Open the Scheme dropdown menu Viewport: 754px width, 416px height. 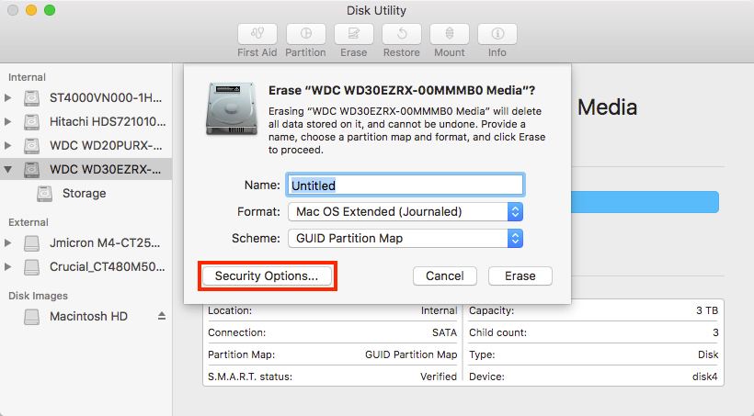click(405, 239)
